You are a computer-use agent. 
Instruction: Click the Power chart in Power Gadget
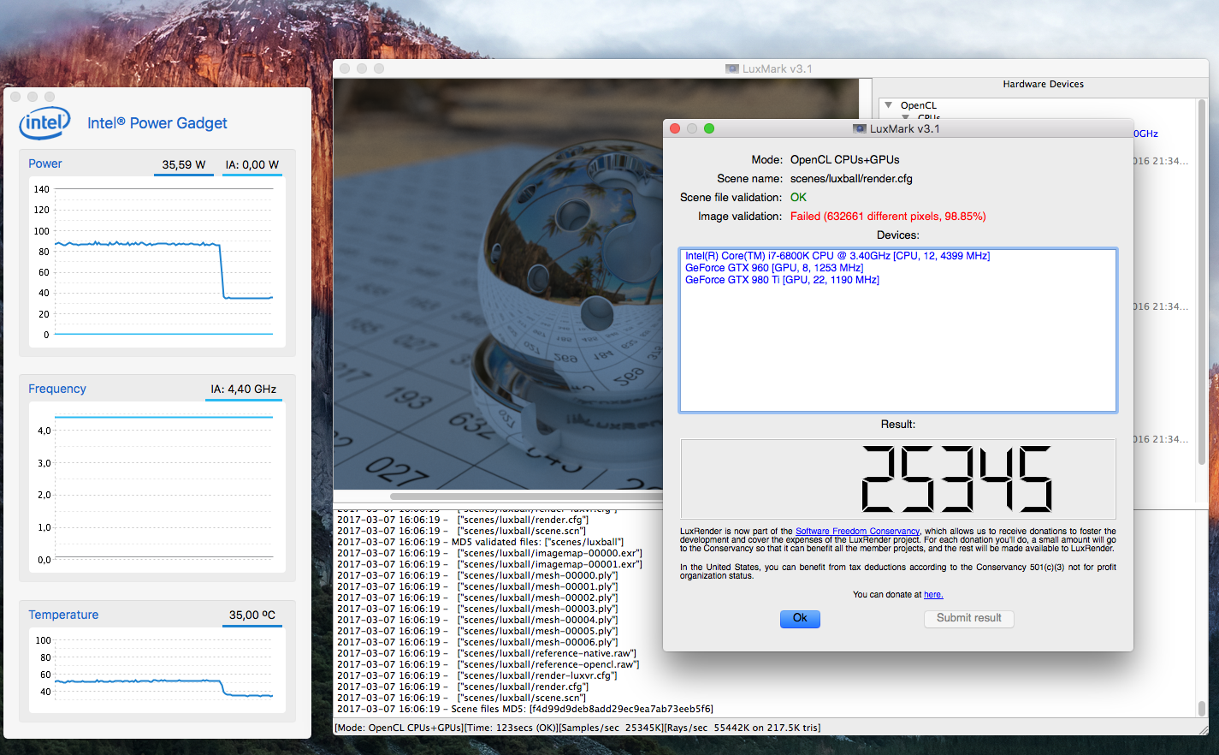click(x=157, y=262)
